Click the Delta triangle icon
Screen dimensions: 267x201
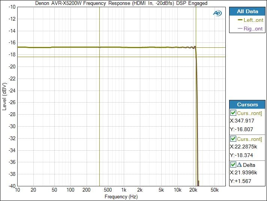pyautogui.click(x=239, y=165)
